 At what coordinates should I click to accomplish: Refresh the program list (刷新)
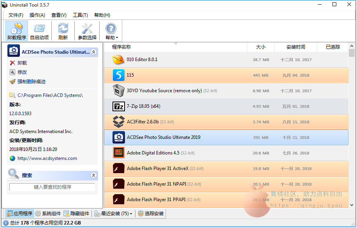pyautogui.click(x=63, y=31)
